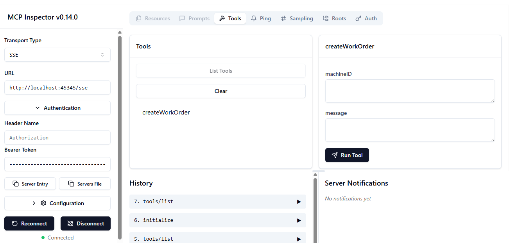Click the chat bubble icon on Prompts tab
Image resolution: width=509 pixels, height=243 pixels.
[182, 18]
